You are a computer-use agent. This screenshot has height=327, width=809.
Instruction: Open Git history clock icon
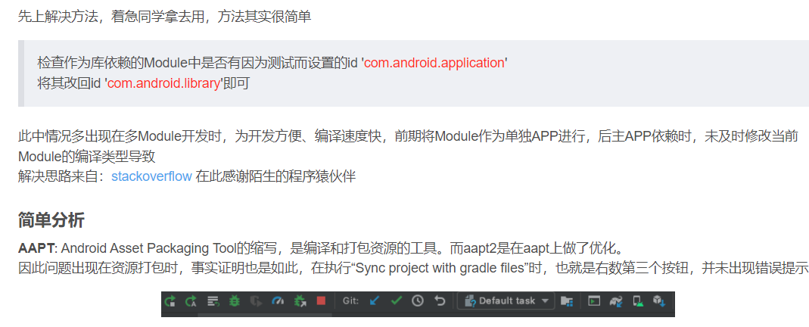tap(418, 301)
